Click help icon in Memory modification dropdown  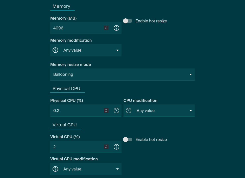pyautogui.click(x=55, y=50)
